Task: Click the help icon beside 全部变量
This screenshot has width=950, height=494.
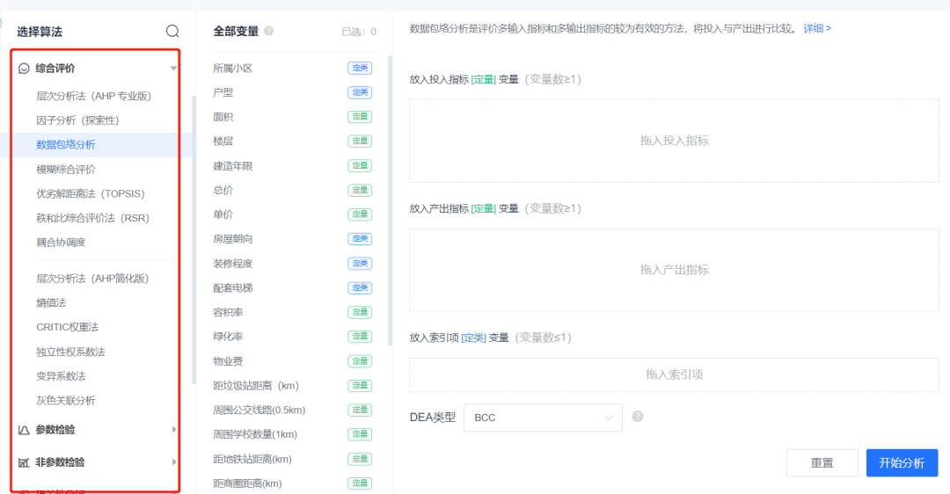Action: click(x=268, y=30)
